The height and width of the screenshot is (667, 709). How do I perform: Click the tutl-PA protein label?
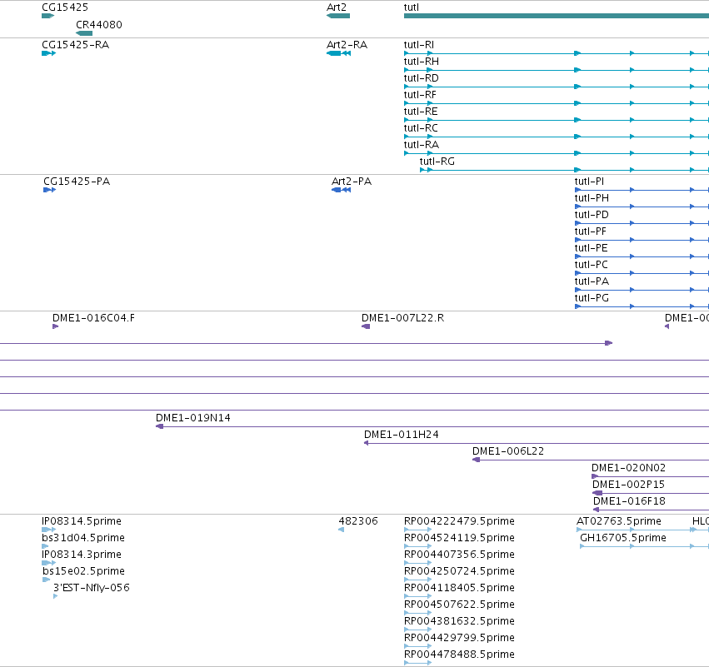(x=592, y=281)
